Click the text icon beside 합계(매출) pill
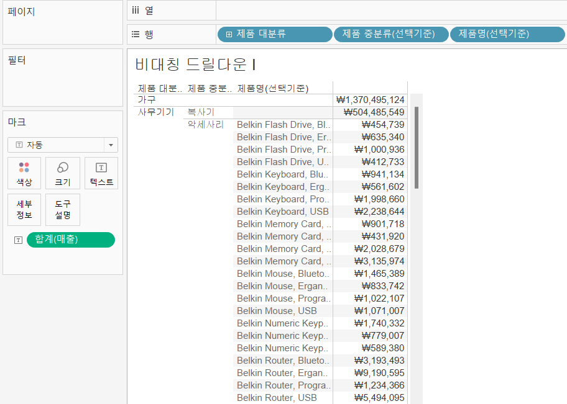 pyautogui.click(x=19, y=240)
